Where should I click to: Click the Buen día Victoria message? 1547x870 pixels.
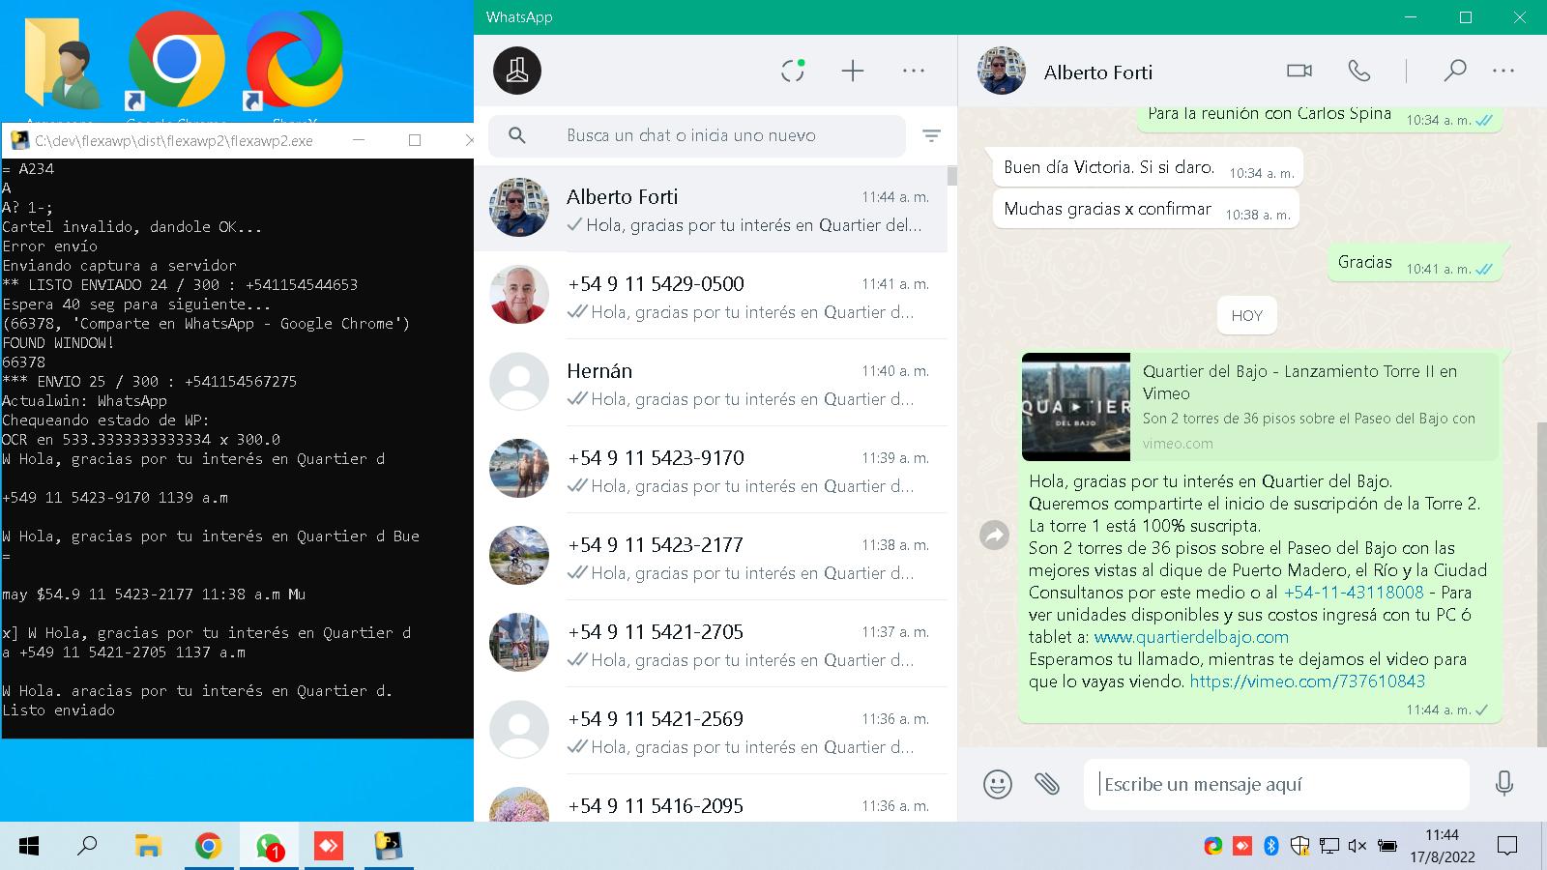pyautogui.click(x=1148, y=167)
